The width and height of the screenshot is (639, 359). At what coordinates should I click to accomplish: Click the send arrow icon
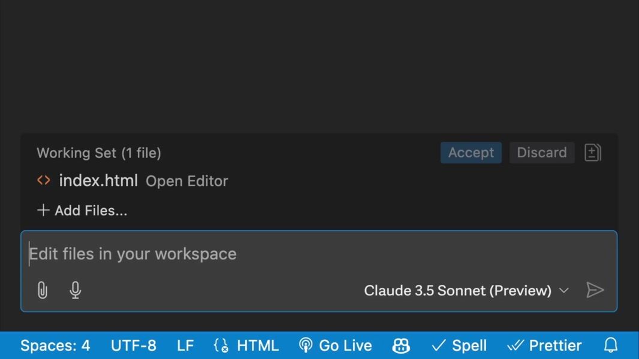tap(595, 290)
